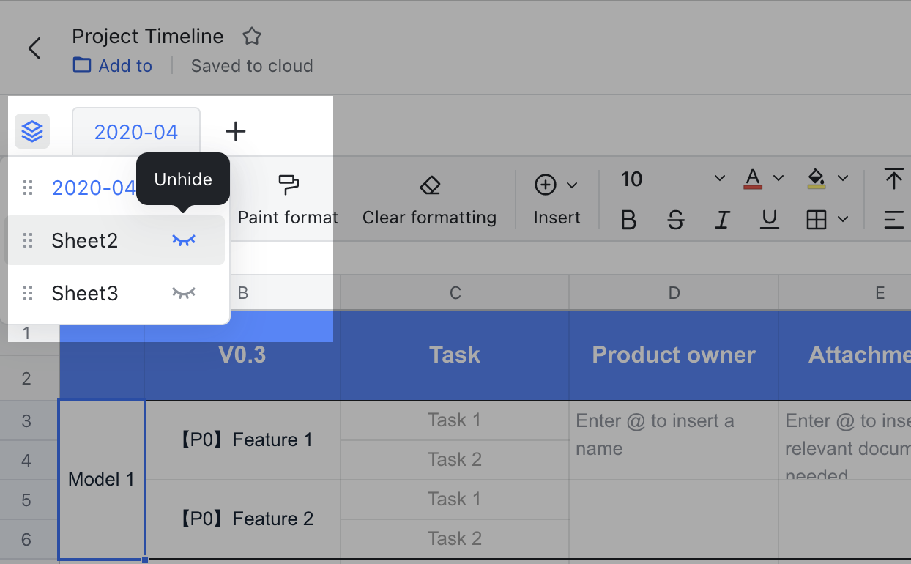911x564 pixels.
Task: Unhide Sheet2 via its eye icon
Action: point(184,240)
